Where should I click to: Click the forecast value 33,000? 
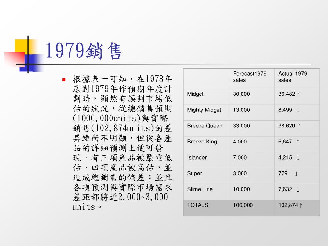coord(241,126)
